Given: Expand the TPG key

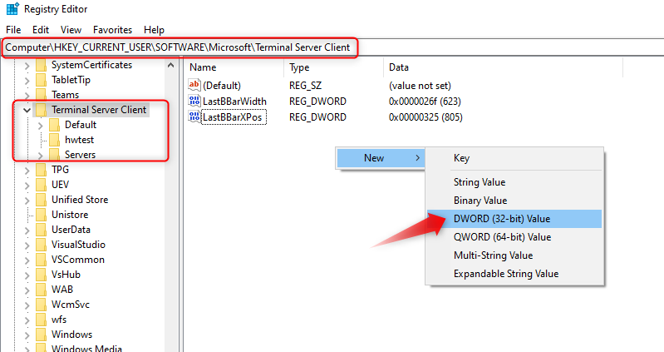Looking at the screenshot, I should coord(27,171).
